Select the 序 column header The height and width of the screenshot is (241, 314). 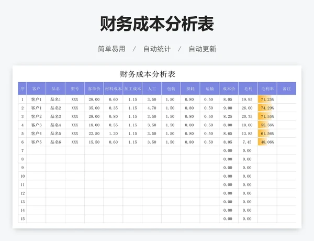(22, 89)
